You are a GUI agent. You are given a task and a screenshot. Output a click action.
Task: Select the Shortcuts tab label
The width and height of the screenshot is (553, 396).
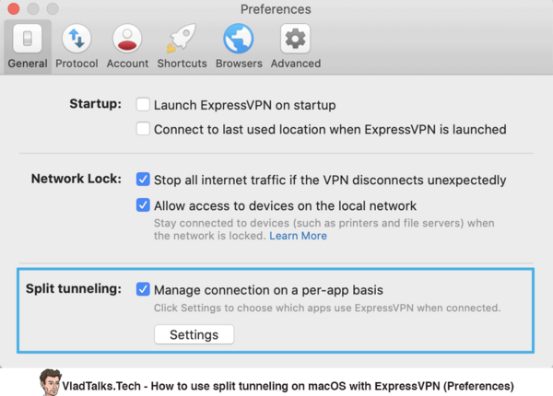coord(182,64)
